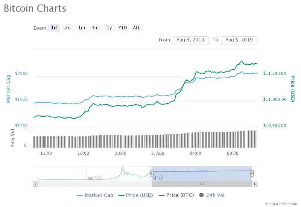Image resolution: width=301 pixels, height=207 pixels.
Task: Show ALL time range
Action: point(137,28)
